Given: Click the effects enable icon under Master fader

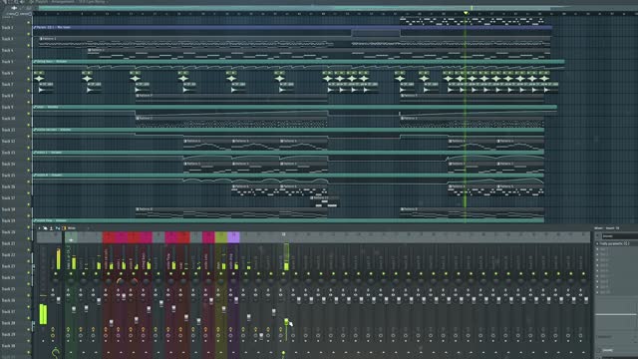Looking at the screenshot, I should tap(53, 329).
